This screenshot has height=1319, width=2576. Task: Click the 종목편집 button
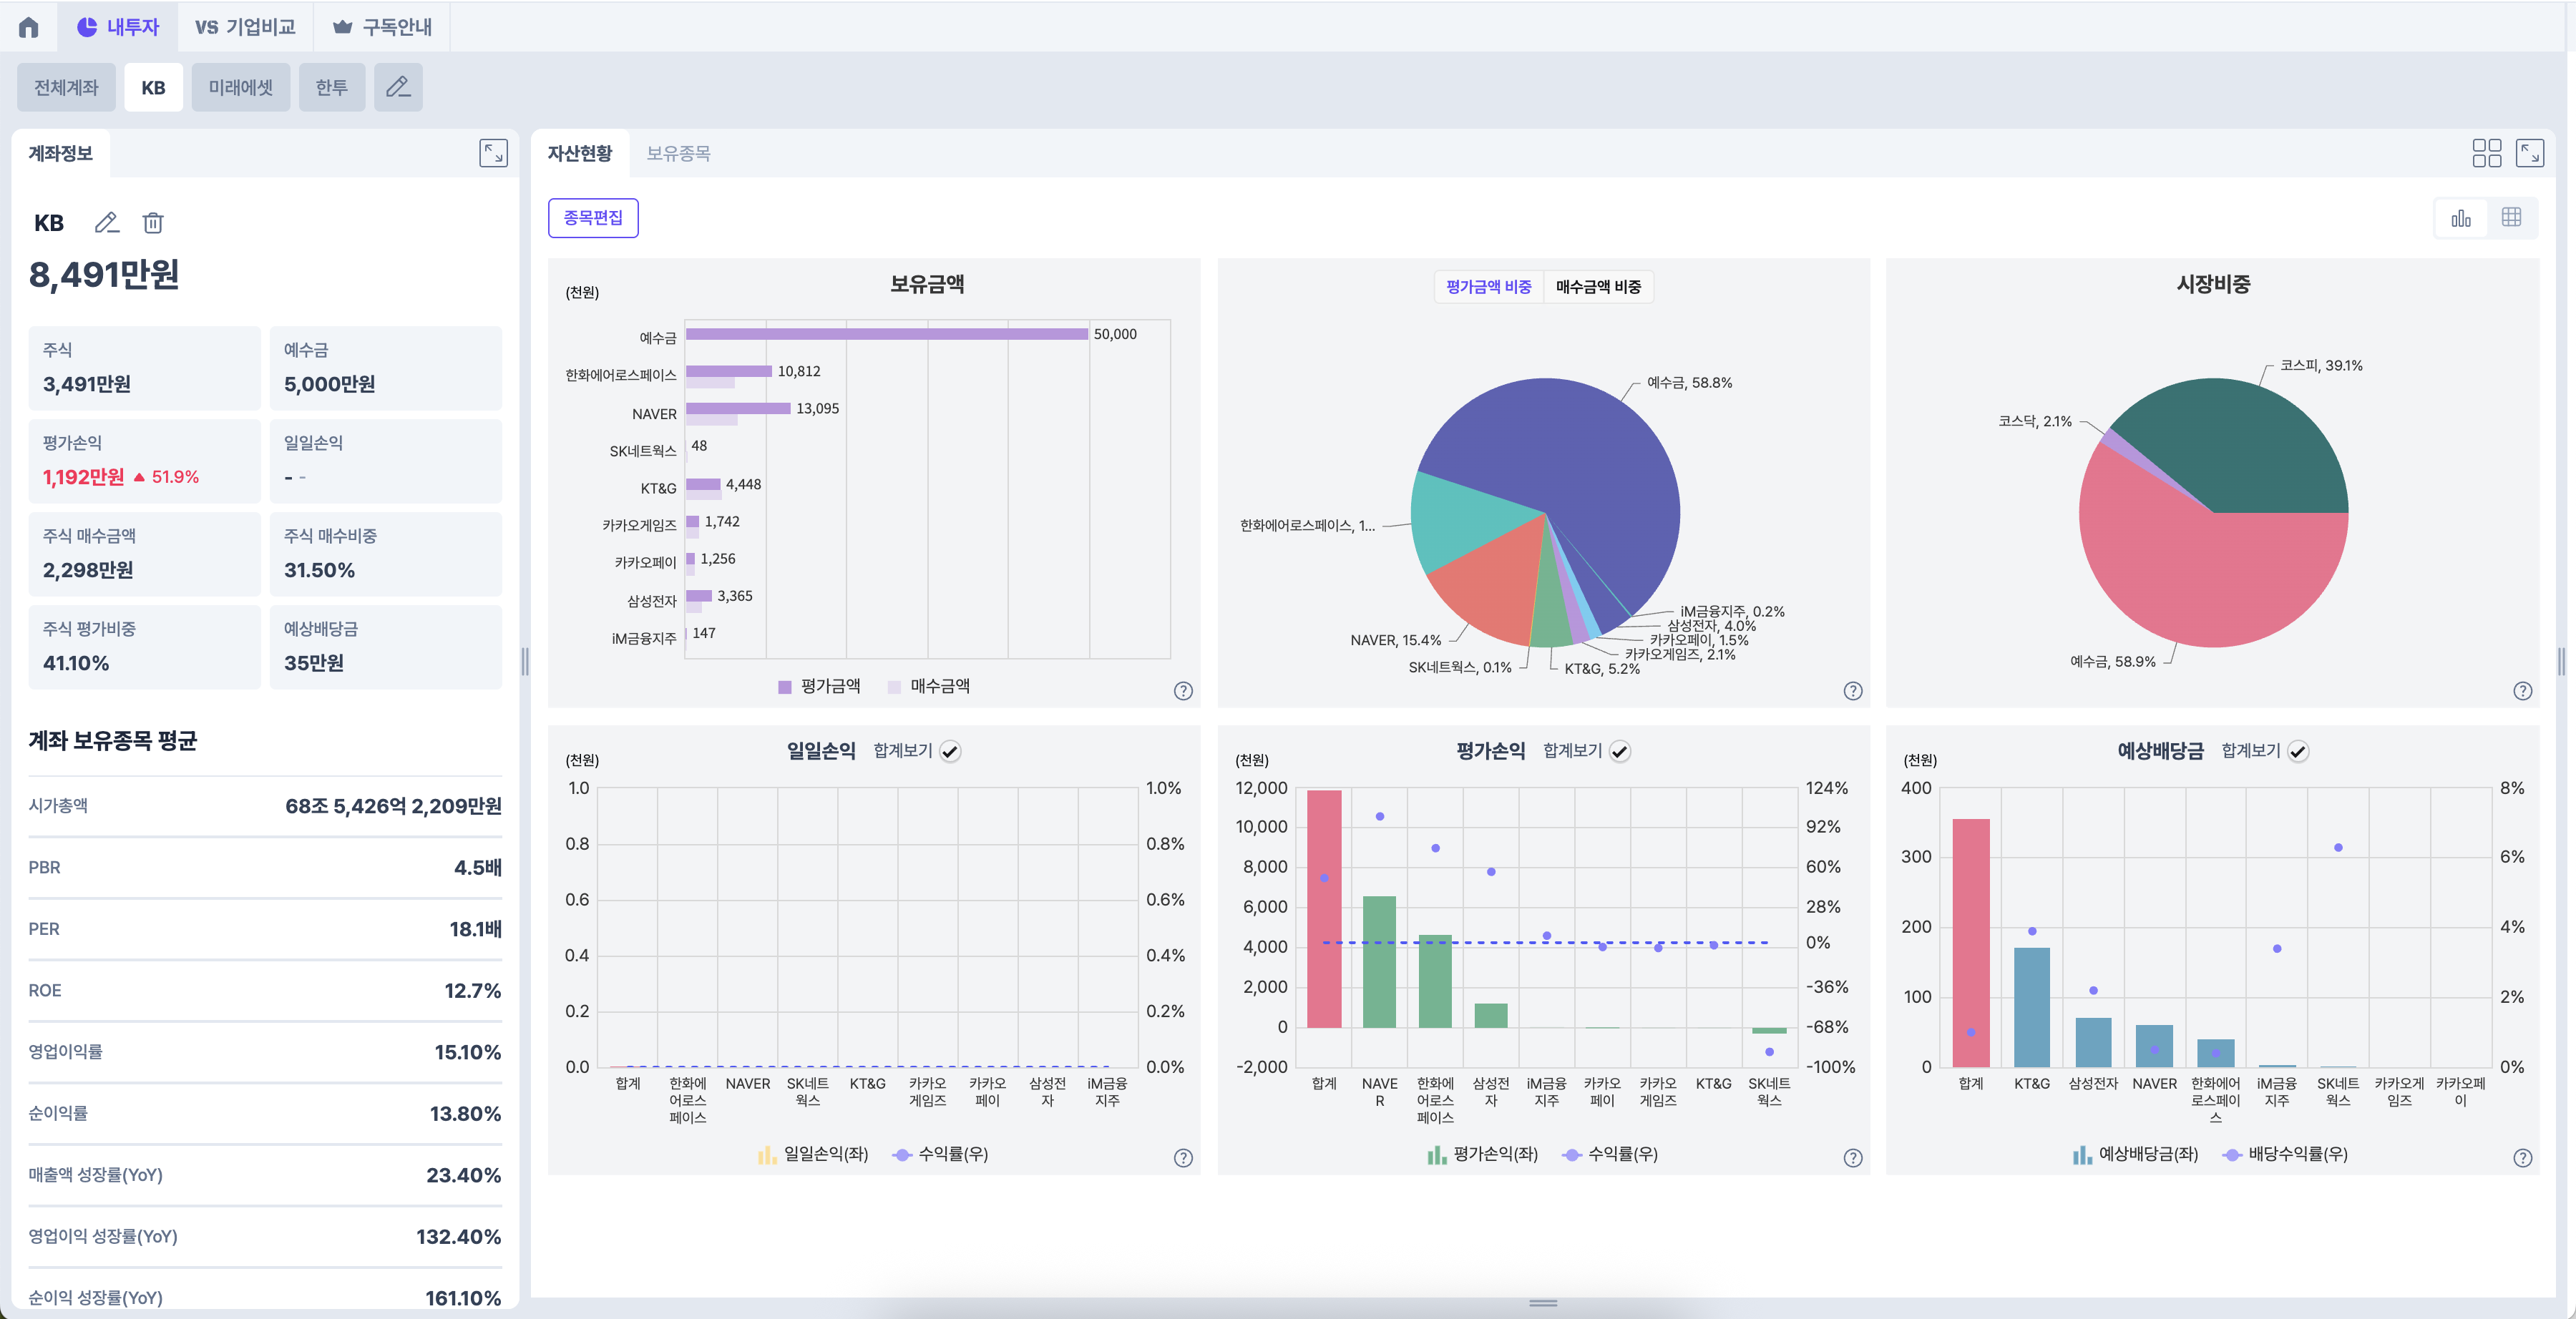coord(593,218)
